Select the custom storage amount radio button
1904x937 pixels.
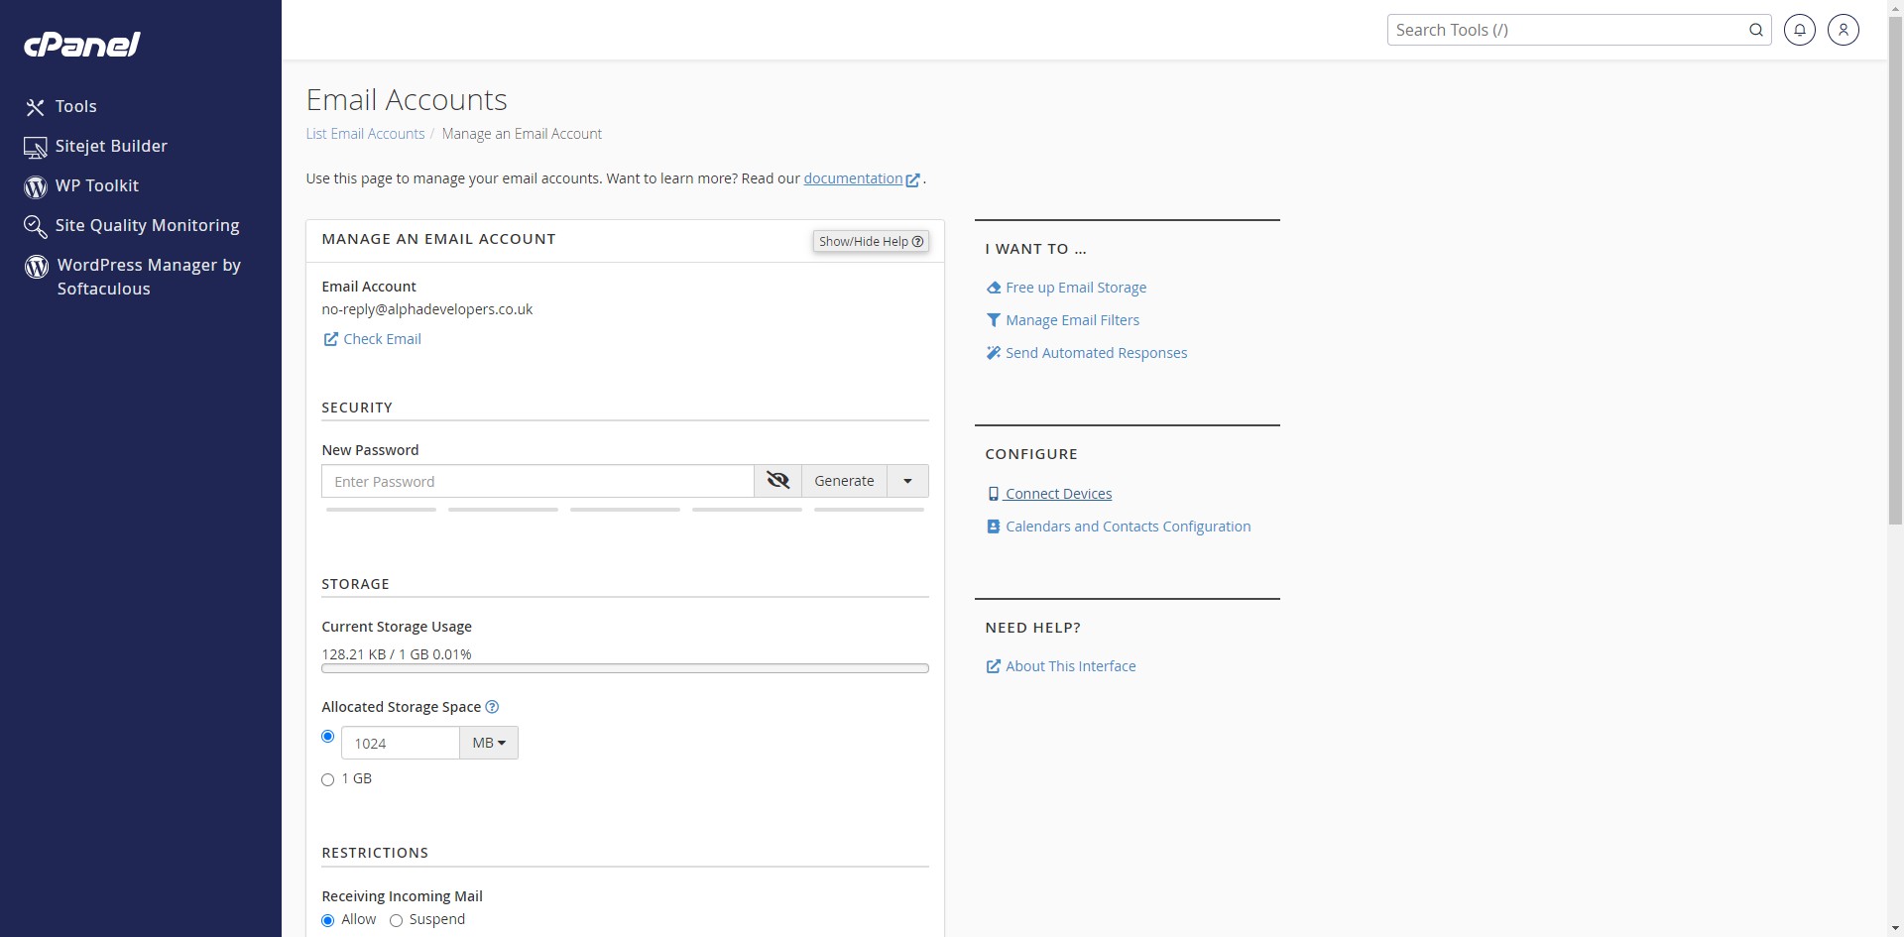(x=328, y=737)
